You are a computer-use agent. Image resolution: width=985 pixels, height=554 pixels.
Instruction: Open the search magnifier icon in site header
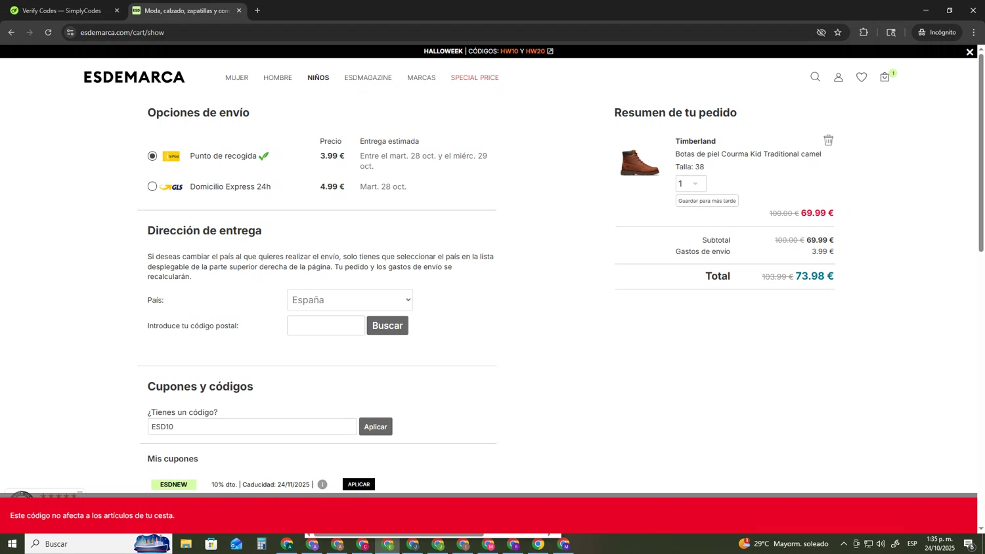(x=815, y=77)
